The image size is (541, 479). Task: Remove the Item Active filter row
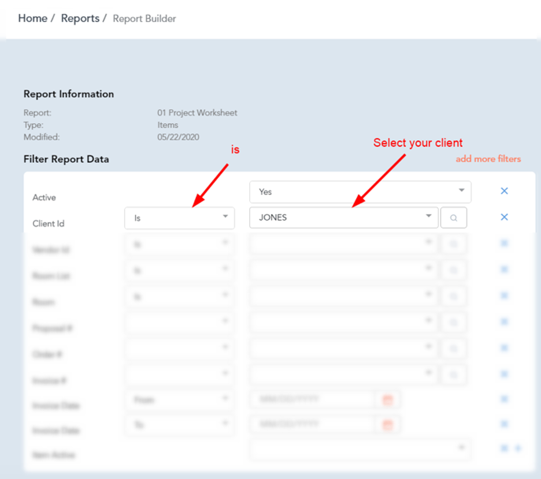click(504, 448)
